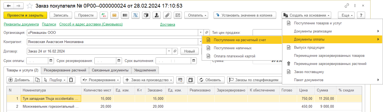The height and width of the screenshot is (112, 383).
Task: Click the trash delete row icon
Action: (x=71, y=80)
